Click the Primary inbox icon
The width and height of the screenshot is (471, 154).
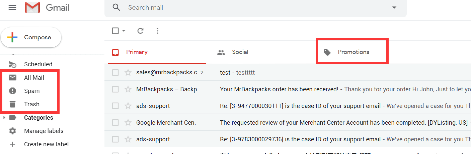pyautogui.click(x=115, y=52)
